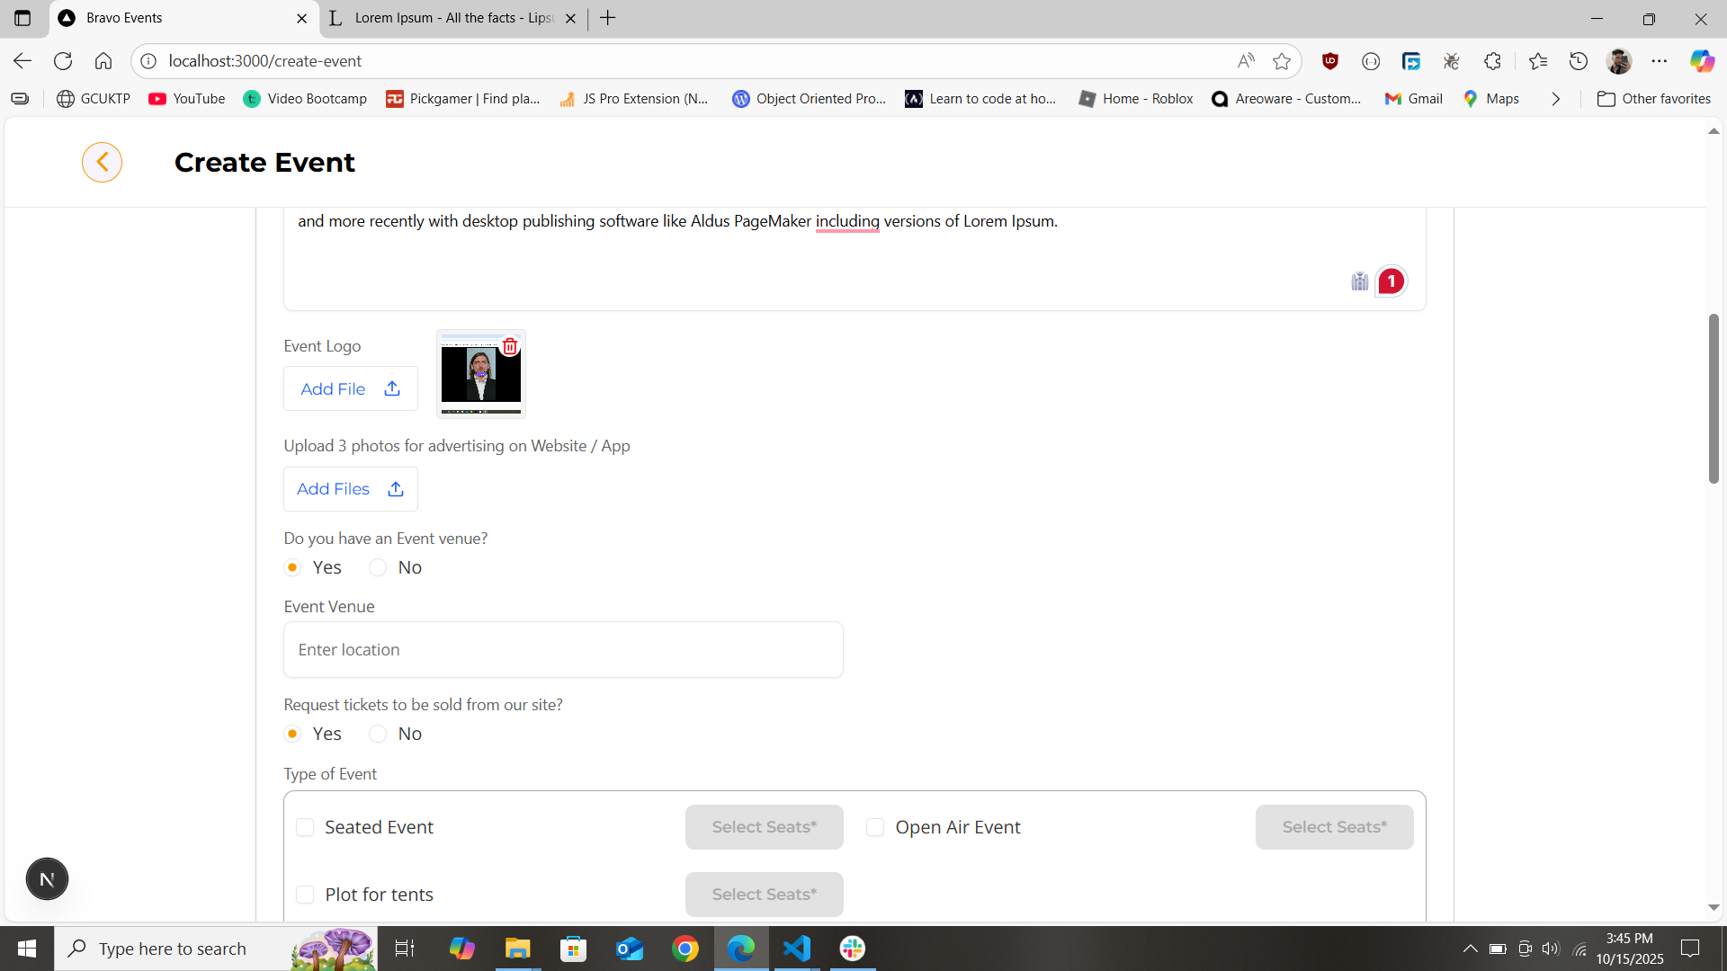Open the Next.js dev tools indicator

[47, 879]
